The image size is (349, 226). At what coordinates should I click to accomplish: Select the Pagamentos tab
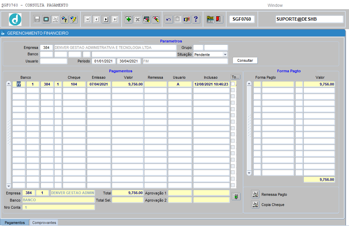(x=15, y=223)
